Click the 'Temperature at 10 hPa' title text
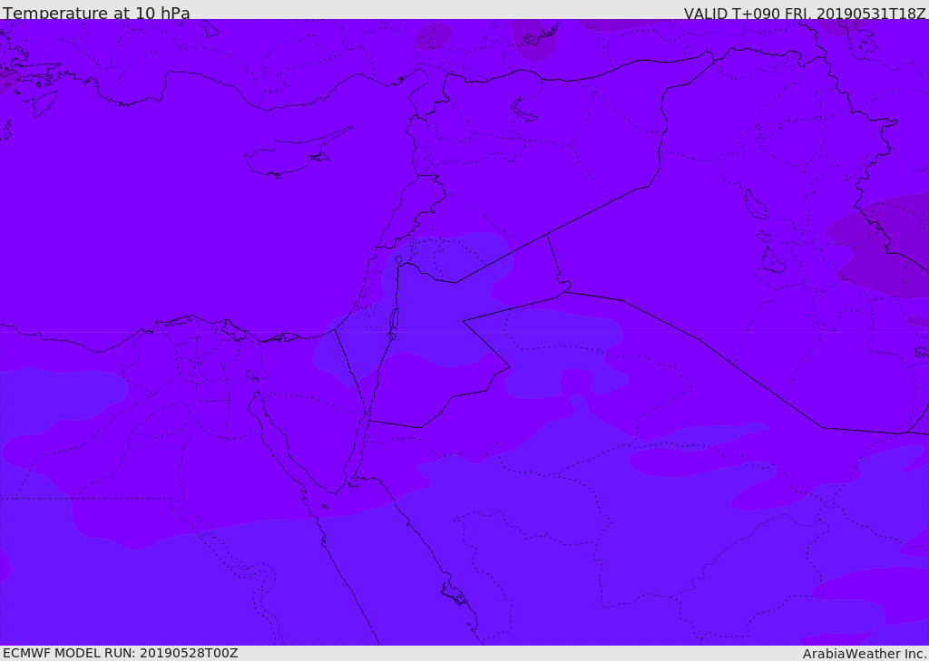Screen dimensions: 929x661 pyautogui.click(x=96, y=13)
